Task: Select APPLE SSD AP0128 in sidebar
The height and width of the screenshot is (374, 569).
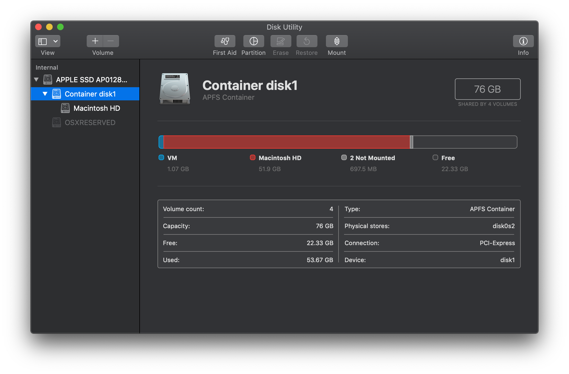Action: [x=85, y=80]
